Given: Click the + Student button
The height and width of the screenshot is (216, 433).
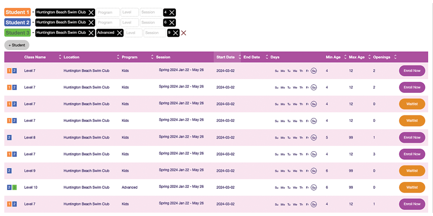Looking at the screenshot, I should pos(17,45).
